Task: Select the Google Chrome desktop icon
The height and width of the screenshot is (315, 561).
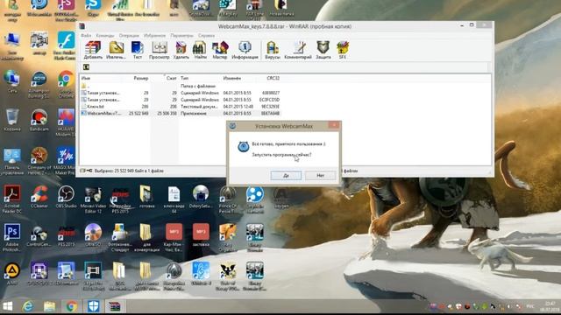Action: pyautogui.click(x=66, y=85)
